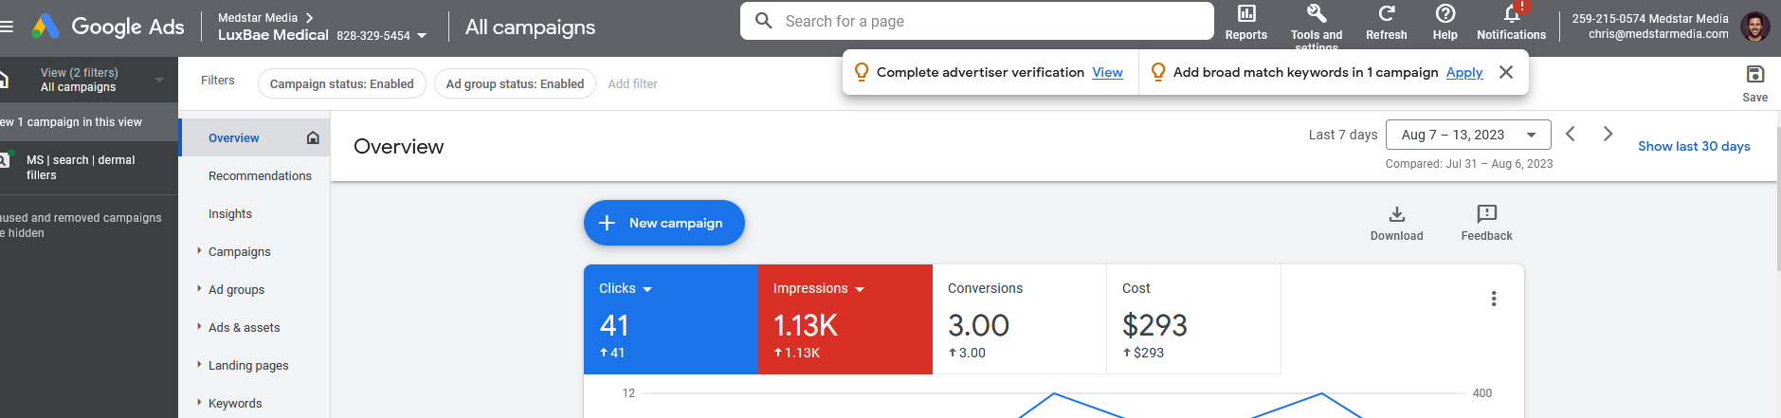This screenshot has height=418, width=1781.
Task: Open the Notifications bell icon
Action: [x=1512, y=13]
